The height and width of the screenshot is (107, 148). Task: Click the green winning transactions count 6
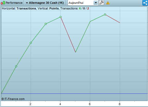[80, 8]
